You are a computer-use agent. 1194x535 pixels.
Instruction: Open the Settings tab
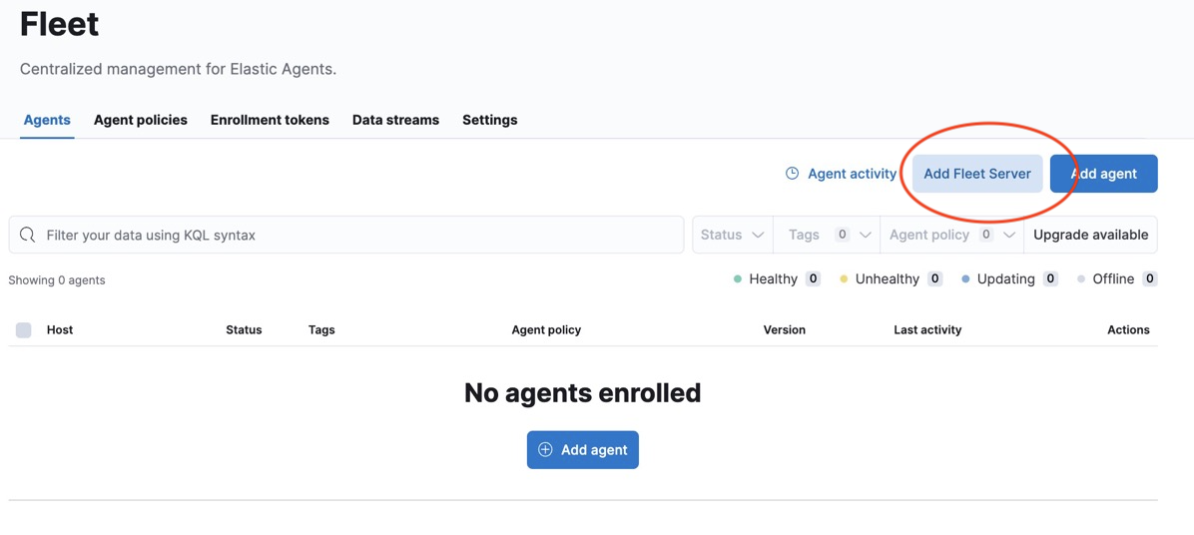[489, 120]
